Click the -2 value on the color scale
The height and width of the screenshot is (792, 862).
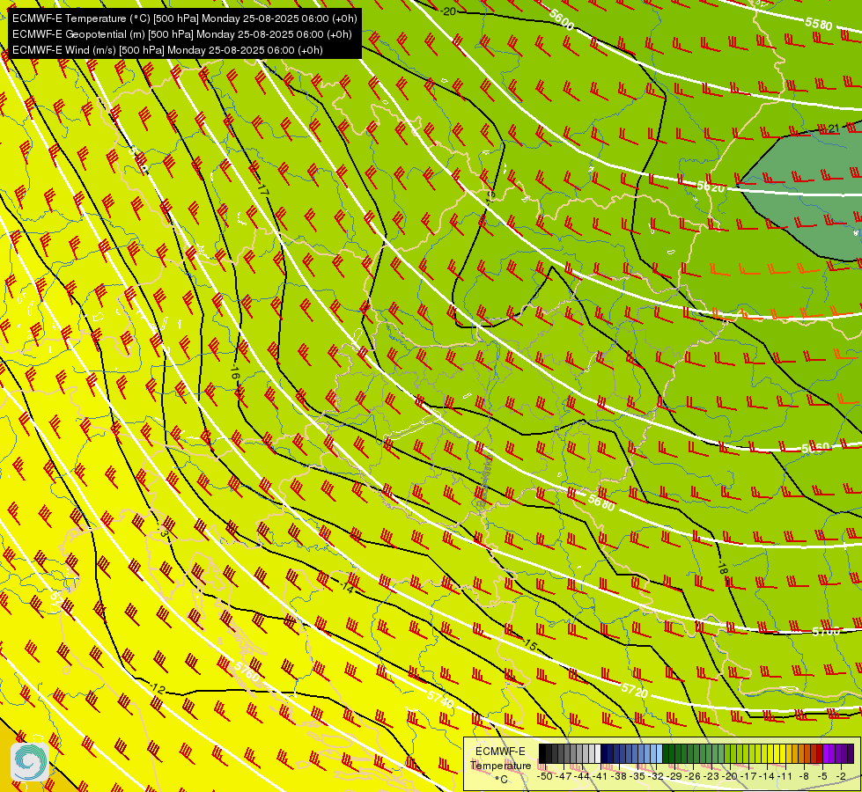point(842,776)
